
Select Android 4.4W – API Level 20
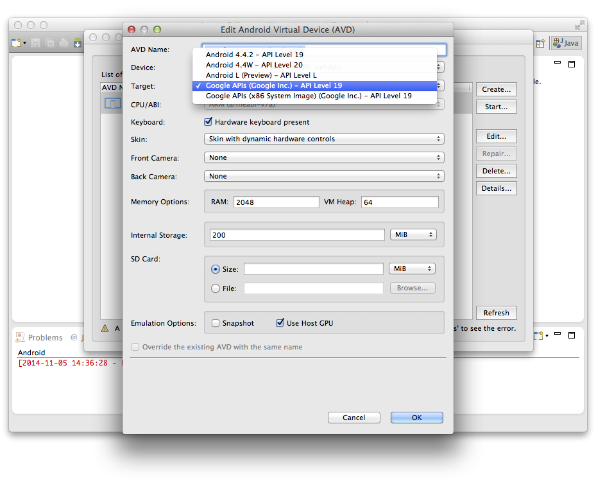254,65
